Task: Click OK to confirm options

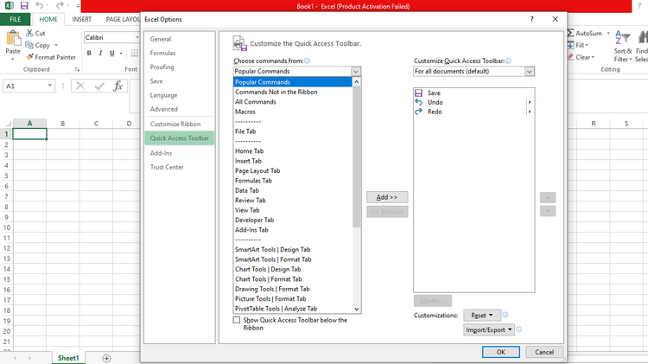Action: point(501,352)
